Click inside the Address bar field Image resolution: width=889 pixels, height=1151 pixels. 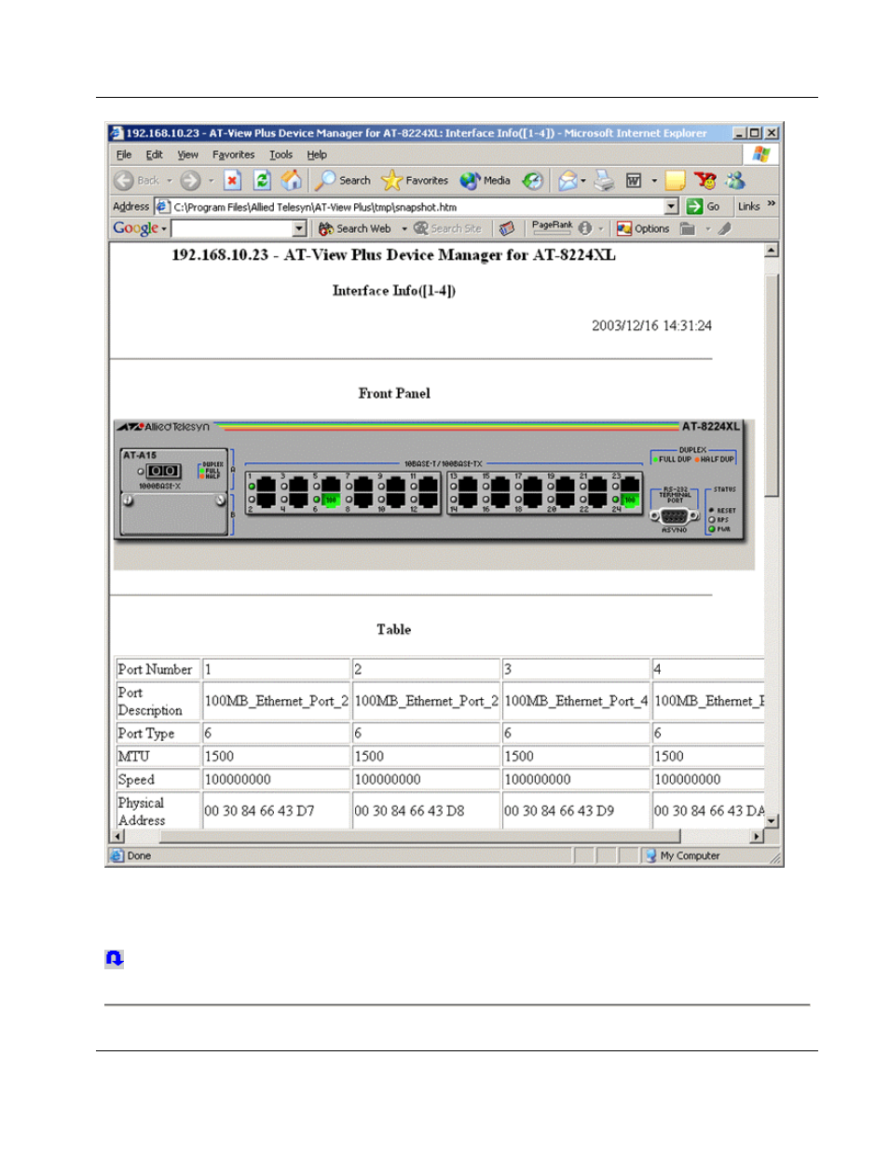417,207
